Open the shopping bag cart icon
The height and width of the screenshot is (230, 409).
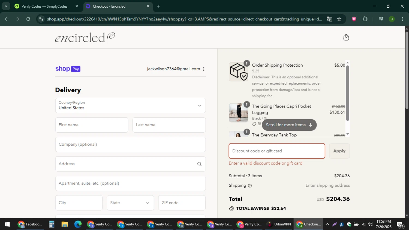346,37
